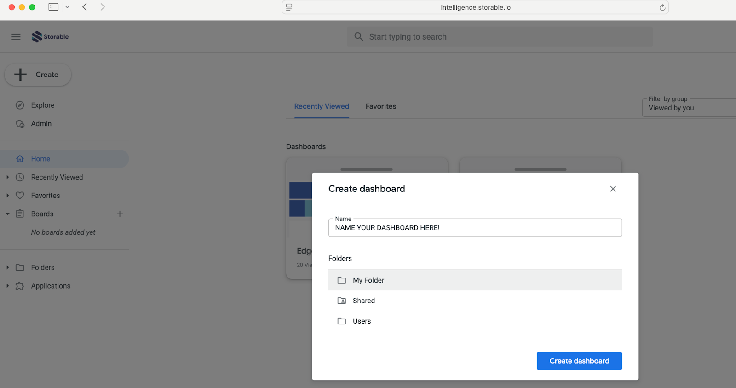This screenshot has height=388, width=736.
Task: Add a new board with plus icon
Action: pos(120,214)
